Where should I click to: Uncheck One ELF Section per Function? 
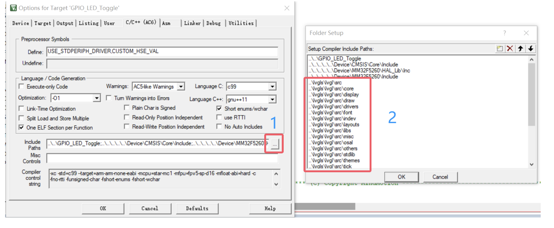22,127
